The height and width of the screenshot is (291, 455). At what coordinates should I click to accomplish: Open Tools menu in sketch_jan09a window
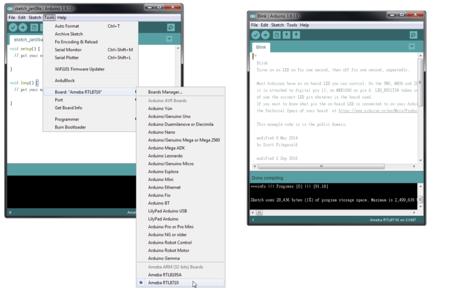[49, 17]
